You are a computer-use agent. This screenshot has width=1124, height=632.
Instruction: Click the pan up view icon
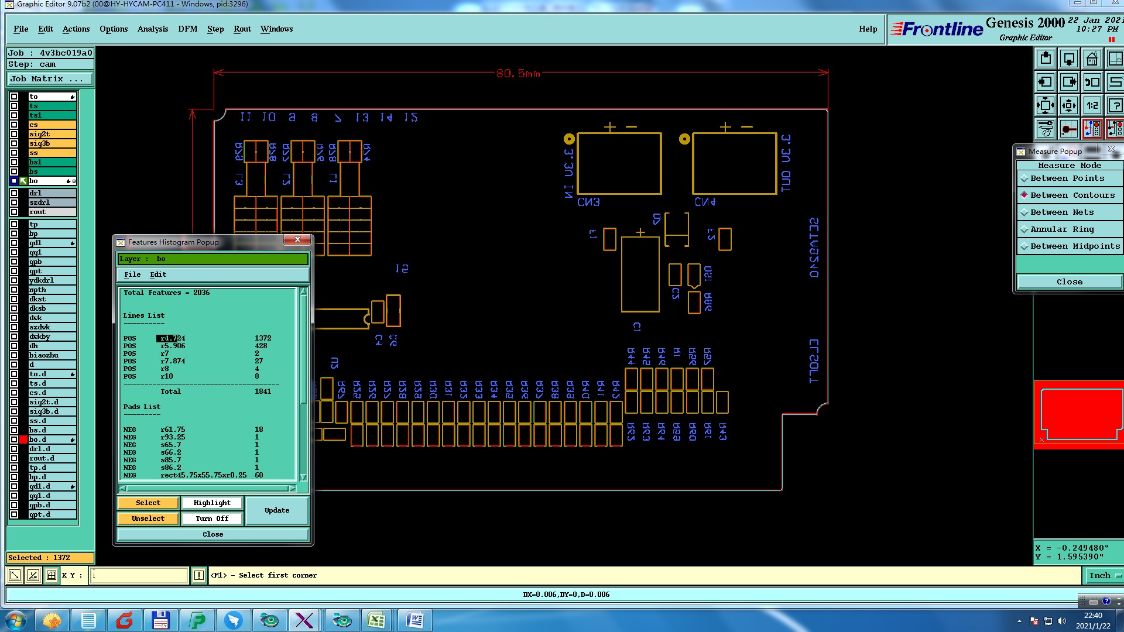click(1046, 59)
